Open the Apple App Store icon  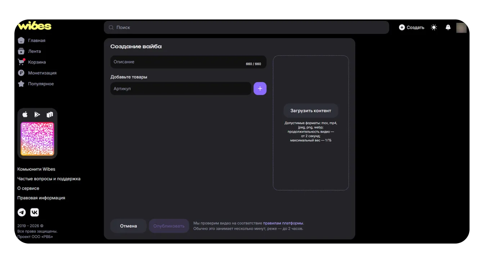[25, 115]
